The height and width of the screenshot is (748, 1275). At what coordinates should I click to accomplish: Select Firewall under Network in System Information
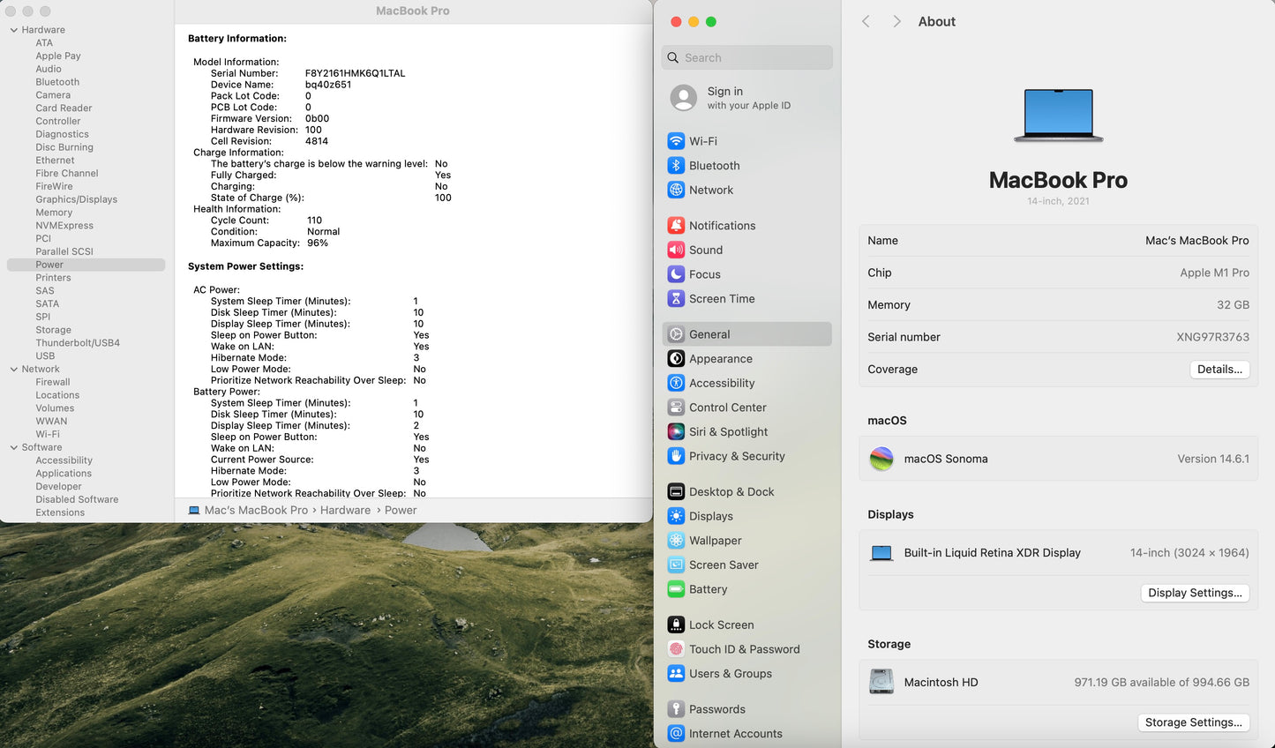(53, 382)
